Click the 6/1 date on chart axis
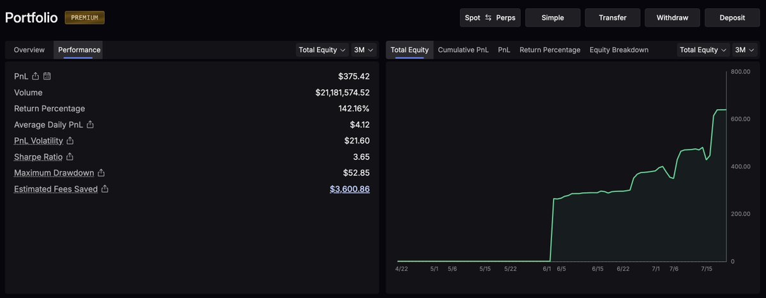This screenshot has height=298, width=766. pyautogui.click(x=547, y=269)
